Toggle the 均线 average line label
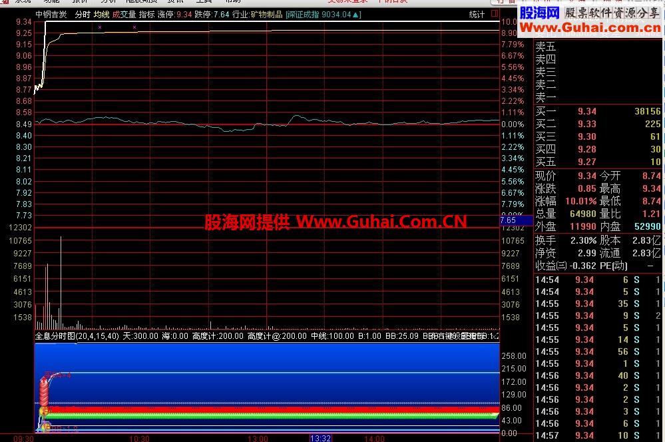Viewport: 665px width, 442px height. 101,15
